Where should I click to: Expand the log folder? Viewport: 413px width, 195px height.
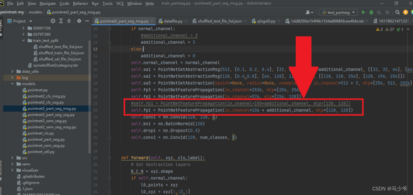12,78
